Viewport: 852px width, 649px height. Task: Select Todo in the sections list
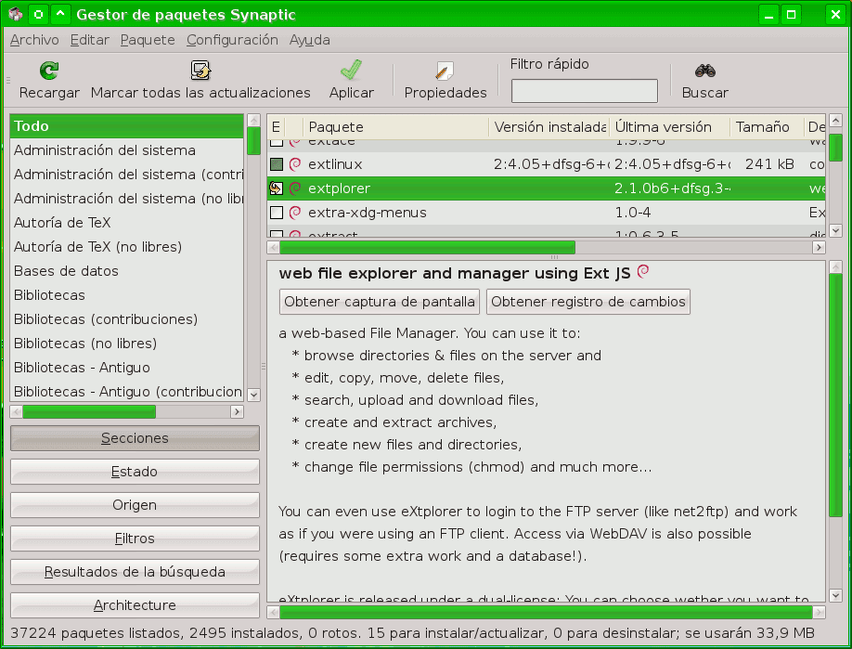[x=126, y=126]
